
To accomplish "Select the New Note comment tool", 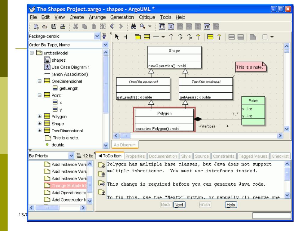I will click(253, 37).
